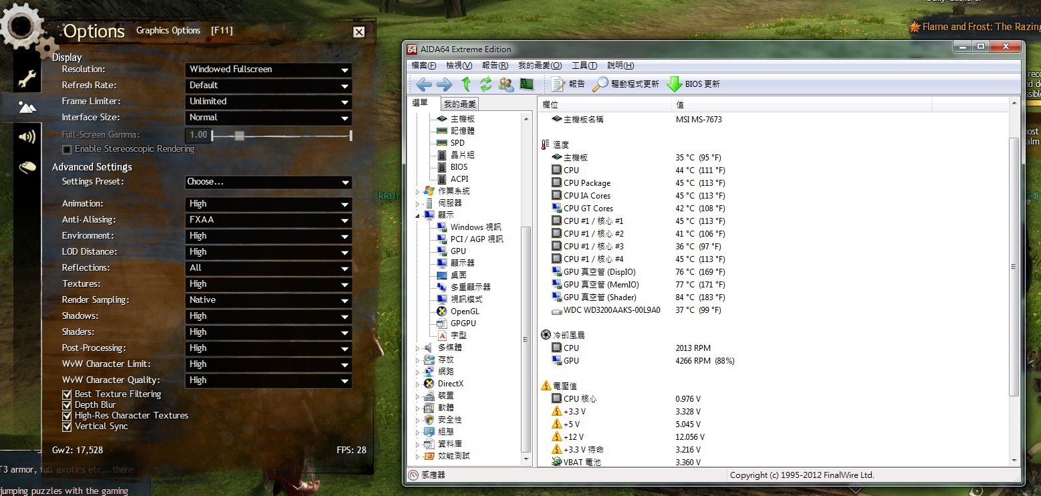Viewport: 1041px width, 496px height.
Task: Toggle the Vertical Sync checkbox
Action: [x=67, y=426]
